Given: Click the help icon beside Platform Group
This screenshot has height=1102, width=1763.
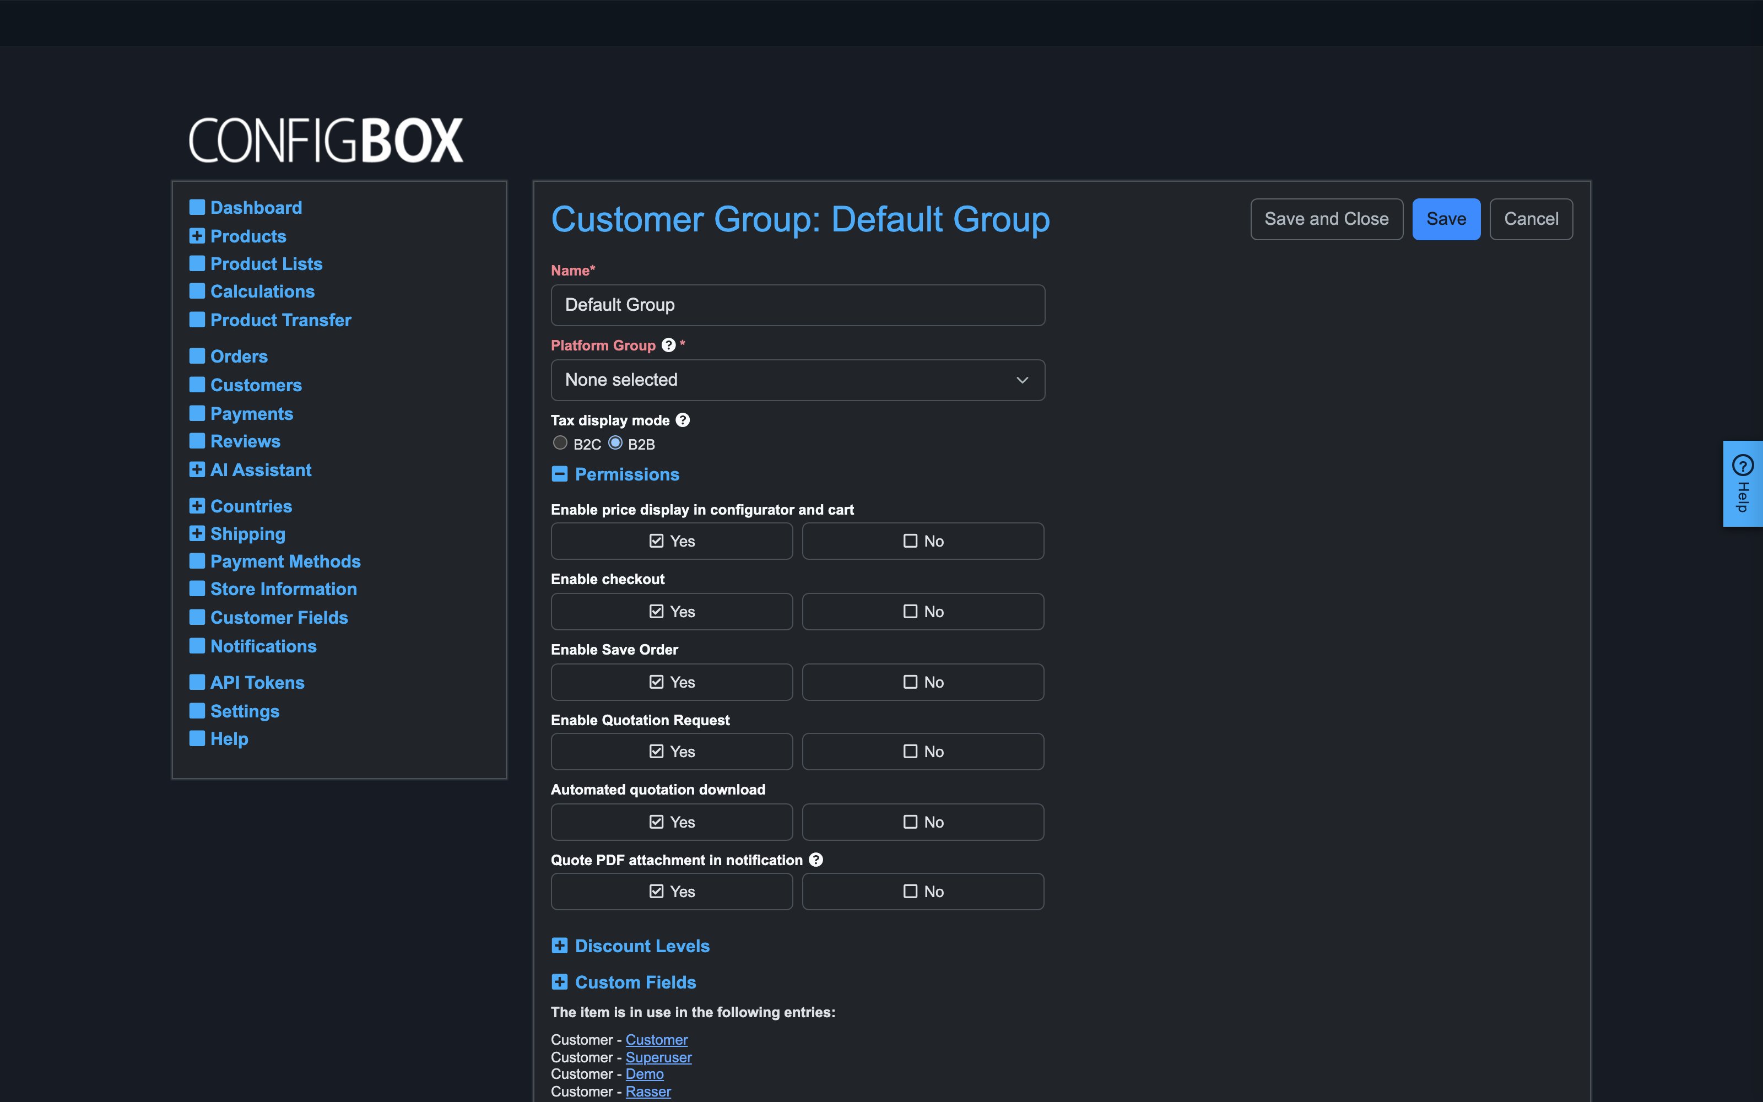Looking at the screenshot, I should 668,345.
